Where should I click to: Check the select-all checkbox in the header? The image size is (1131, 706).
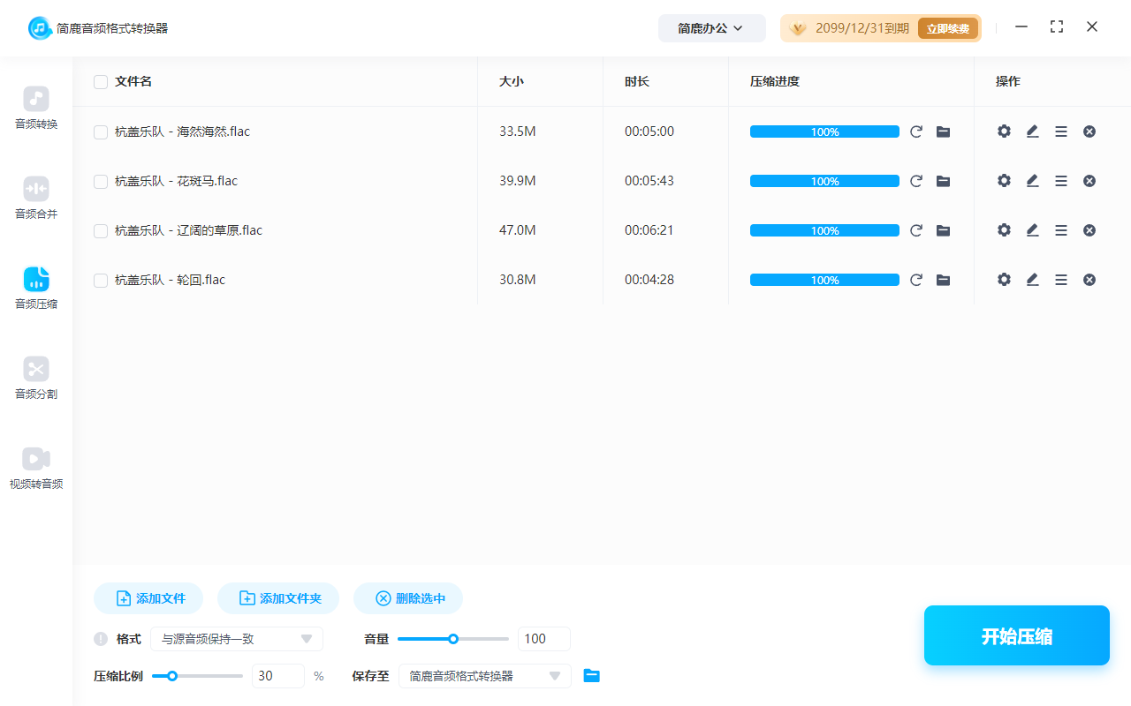pyautogui.click(x=100, y=81)
